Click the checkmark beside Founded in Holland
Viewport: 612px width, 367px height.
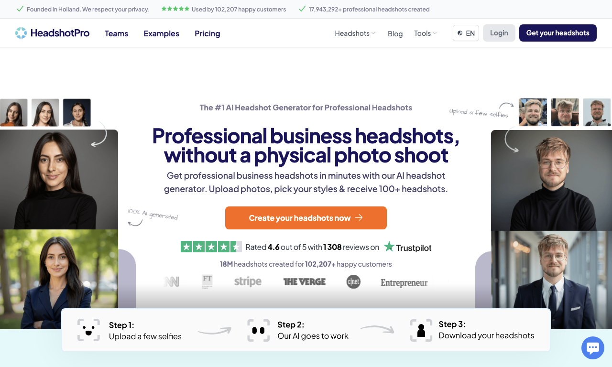20,9
